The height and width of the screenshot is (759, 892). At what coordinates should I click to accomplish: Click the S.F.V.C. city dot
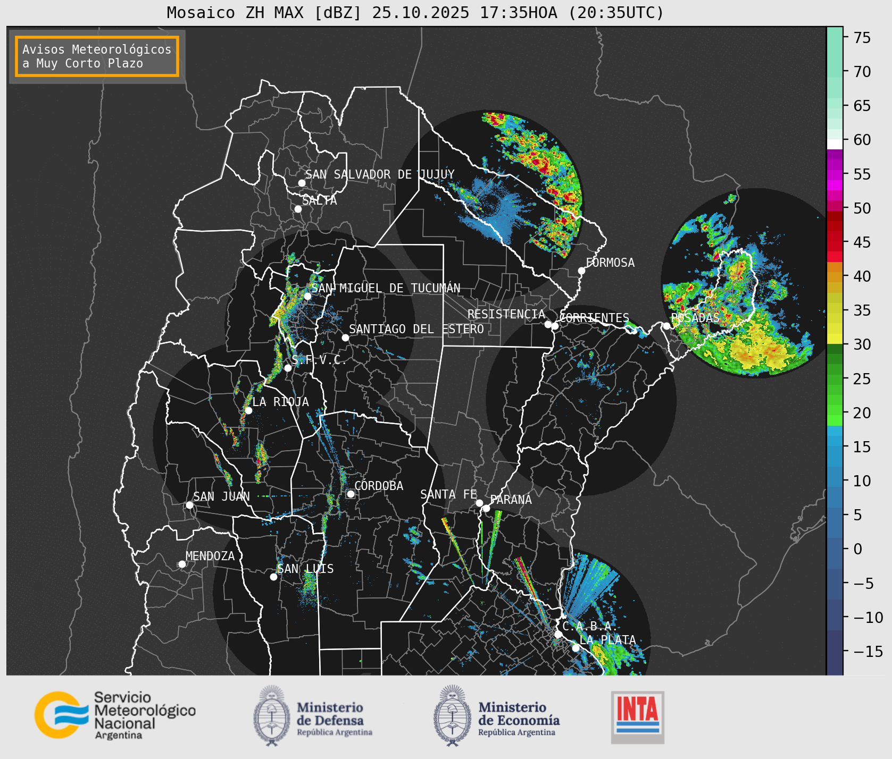pos(288,368)
